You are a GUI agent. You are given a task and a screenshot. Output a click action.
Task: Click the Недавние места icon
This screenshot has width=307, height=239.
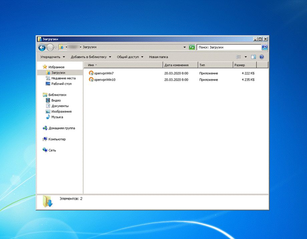click(48, 78)
